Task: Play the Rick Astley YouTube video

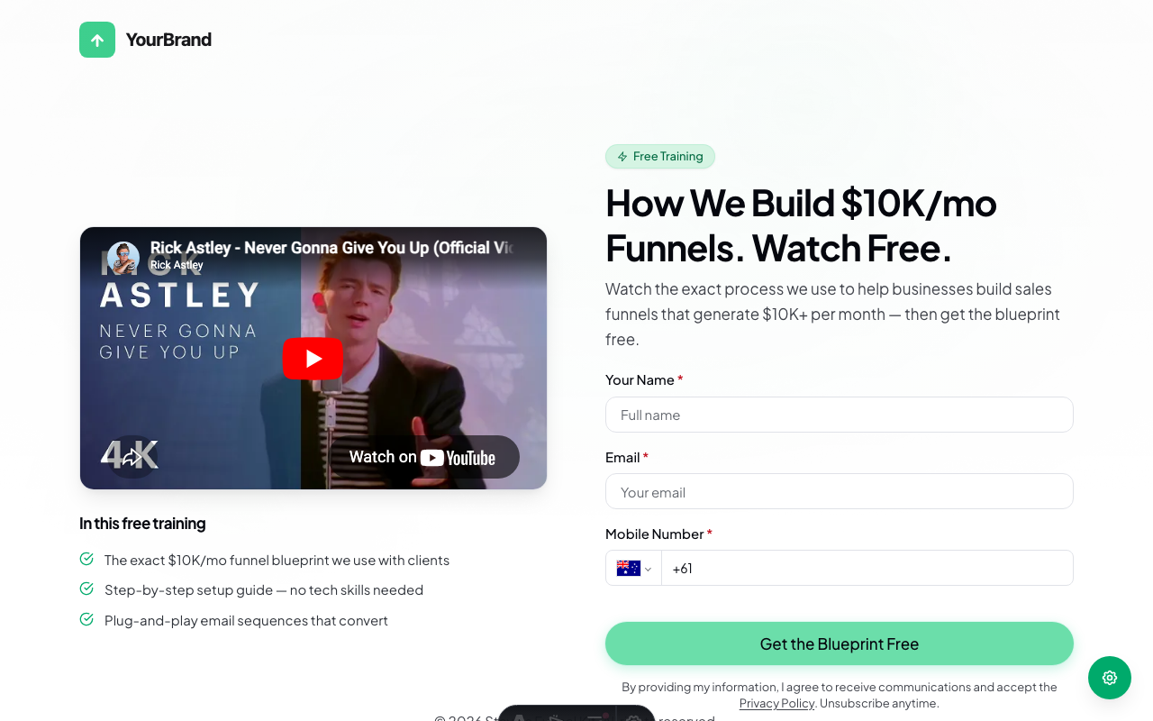Action: [313, 359]
